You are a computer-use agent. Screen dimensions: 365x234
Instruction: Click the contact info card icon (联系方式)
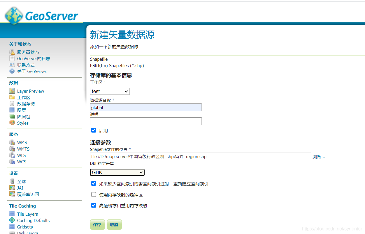coord(12,65)
